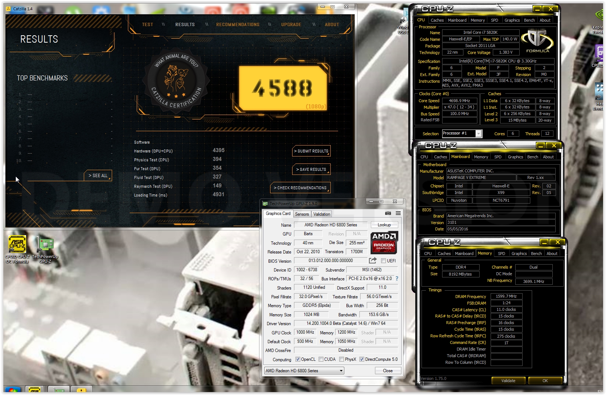This screenshot has height=395, width=606.
Task: Toggle the UEFI checkbox
Action: pos(383,261)
